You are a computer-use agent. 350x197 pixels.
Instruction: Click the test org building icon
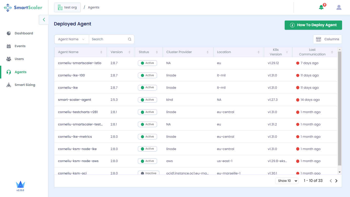point(60,7)
